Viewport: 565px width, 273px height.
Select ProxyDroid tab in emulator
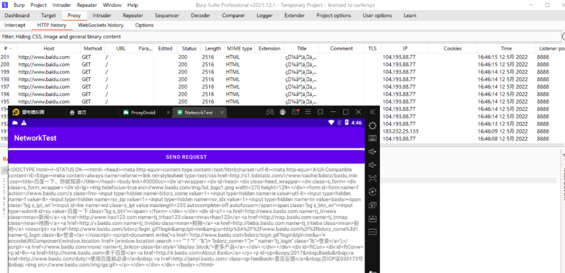tap(143, 112)
